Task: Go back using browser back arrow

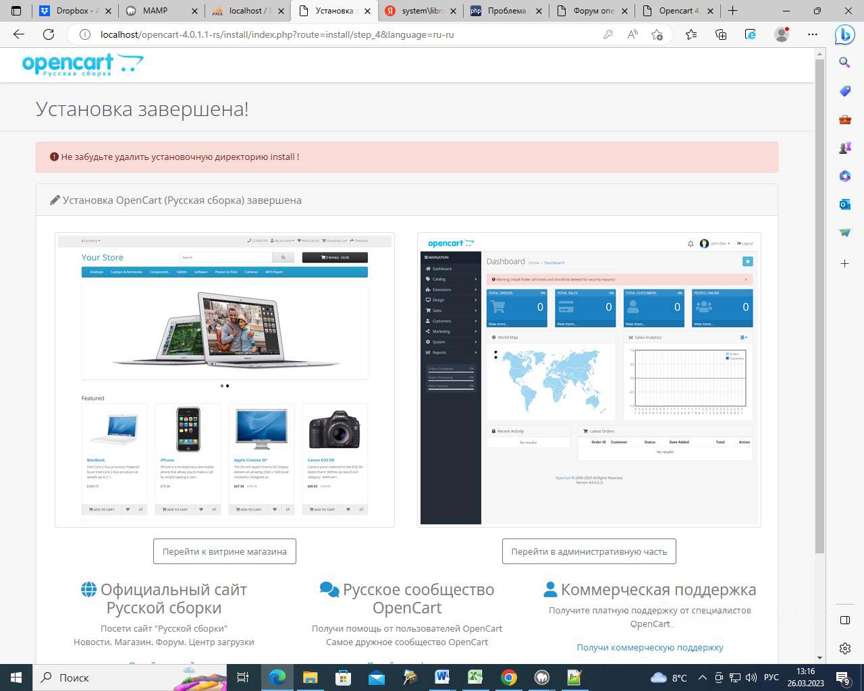Action: [x=19, y=34]
